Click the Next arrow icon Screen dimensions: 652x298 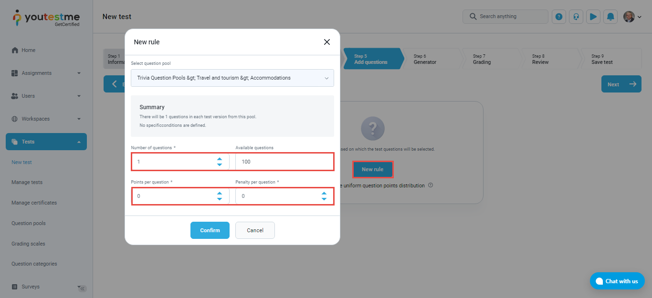[633, 84]
